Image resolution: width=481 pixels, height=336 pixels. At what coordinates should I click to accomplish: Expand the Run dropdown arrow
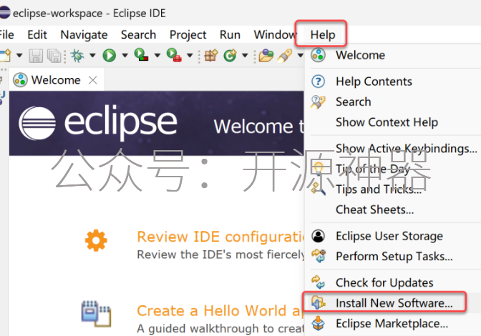pos(125,56)
